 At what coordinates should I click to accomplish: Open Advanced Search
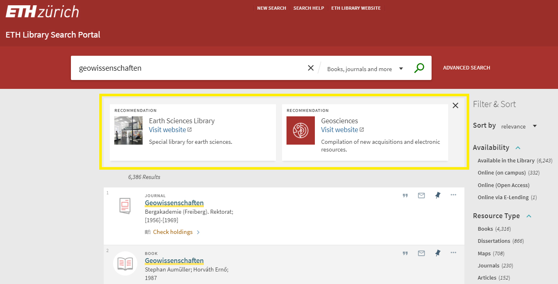[x=466, y=68]
